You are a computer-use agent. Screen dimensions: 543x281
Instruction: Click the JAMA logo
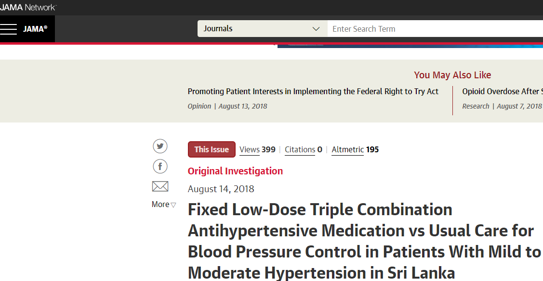tap(35, 29)
